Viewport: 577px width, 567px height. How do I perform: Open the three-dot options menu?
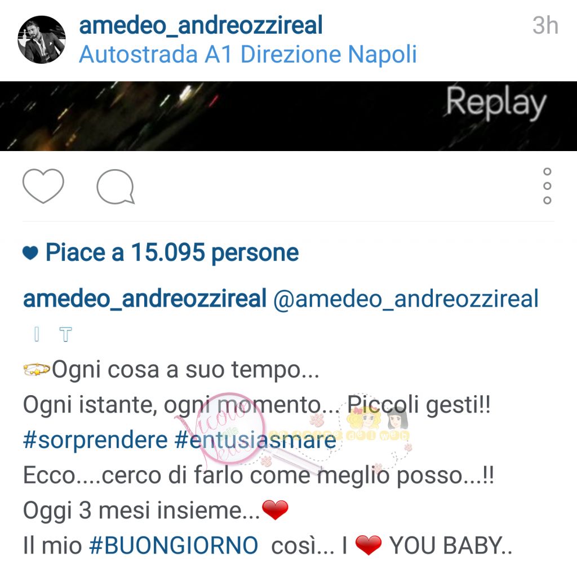click(x=547, y=185)
